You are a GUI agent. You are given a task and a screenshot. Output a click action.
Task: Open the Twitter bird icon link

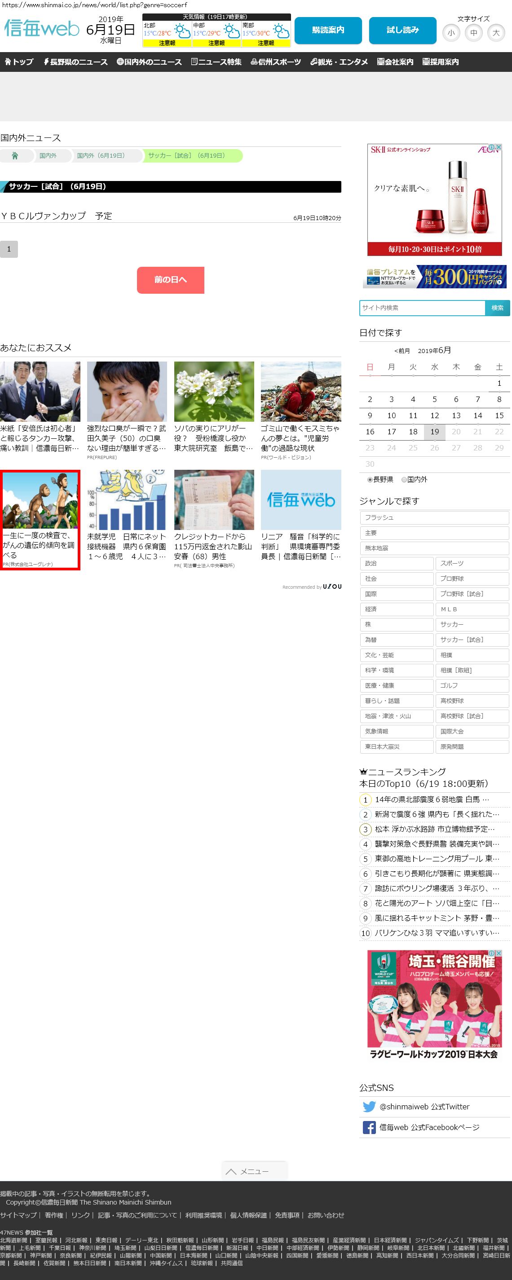click(369, 1107)
